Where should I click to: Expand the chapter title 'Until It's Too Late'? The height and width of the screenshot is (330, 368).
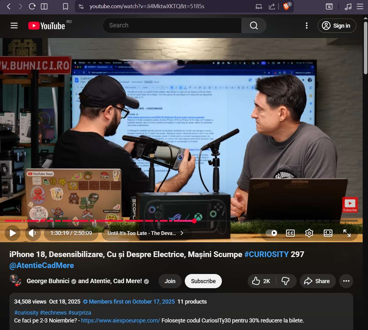click(x=146, y=233)
